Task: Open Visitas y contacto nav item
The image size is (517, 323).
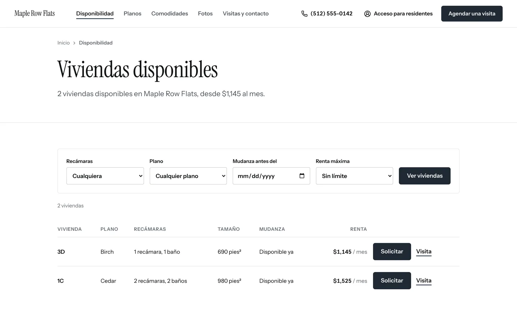Action: (x=246, y=14)
